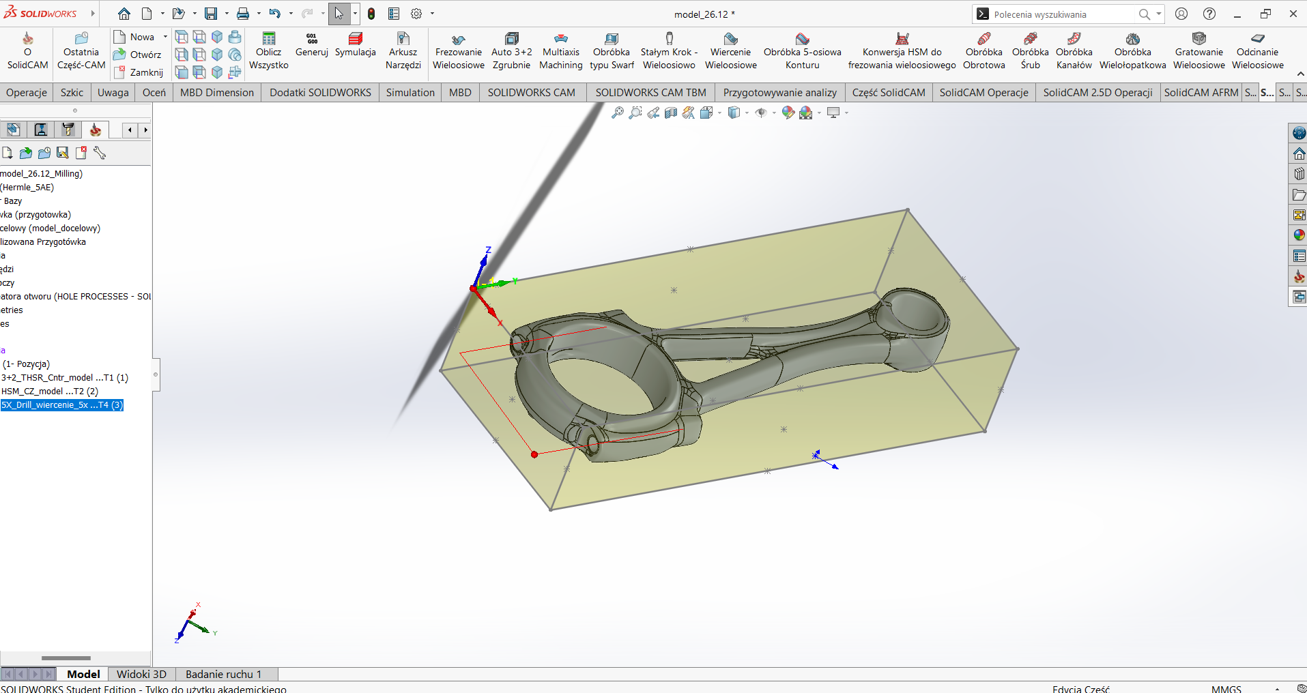Click the feature tree horizontal scrollbar

pyautogui.click(x=66, y=658)
